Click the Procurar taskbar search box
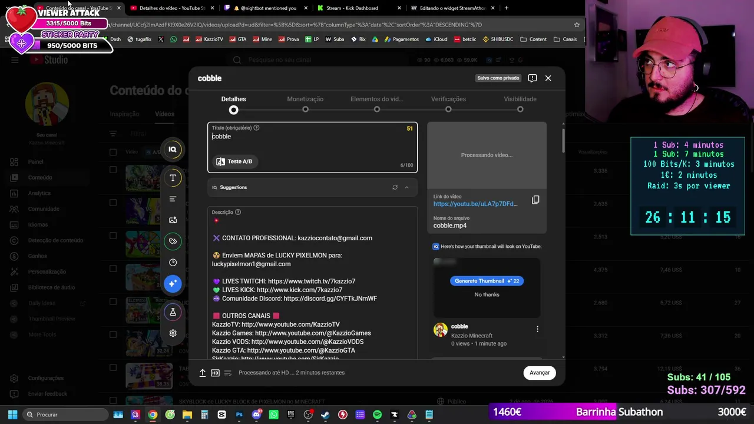Screen dimensions: 754x424 [66, 415]
